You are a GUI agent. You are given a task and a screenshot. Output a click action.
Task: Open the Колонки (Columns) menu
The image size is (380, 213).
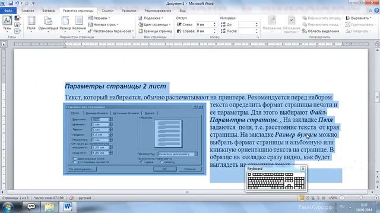tap(79, 24)
